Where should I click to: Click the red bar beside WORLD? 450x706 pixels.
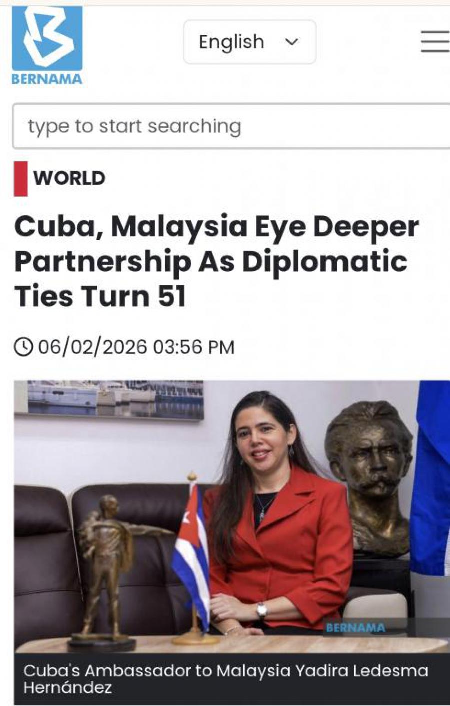21,178
